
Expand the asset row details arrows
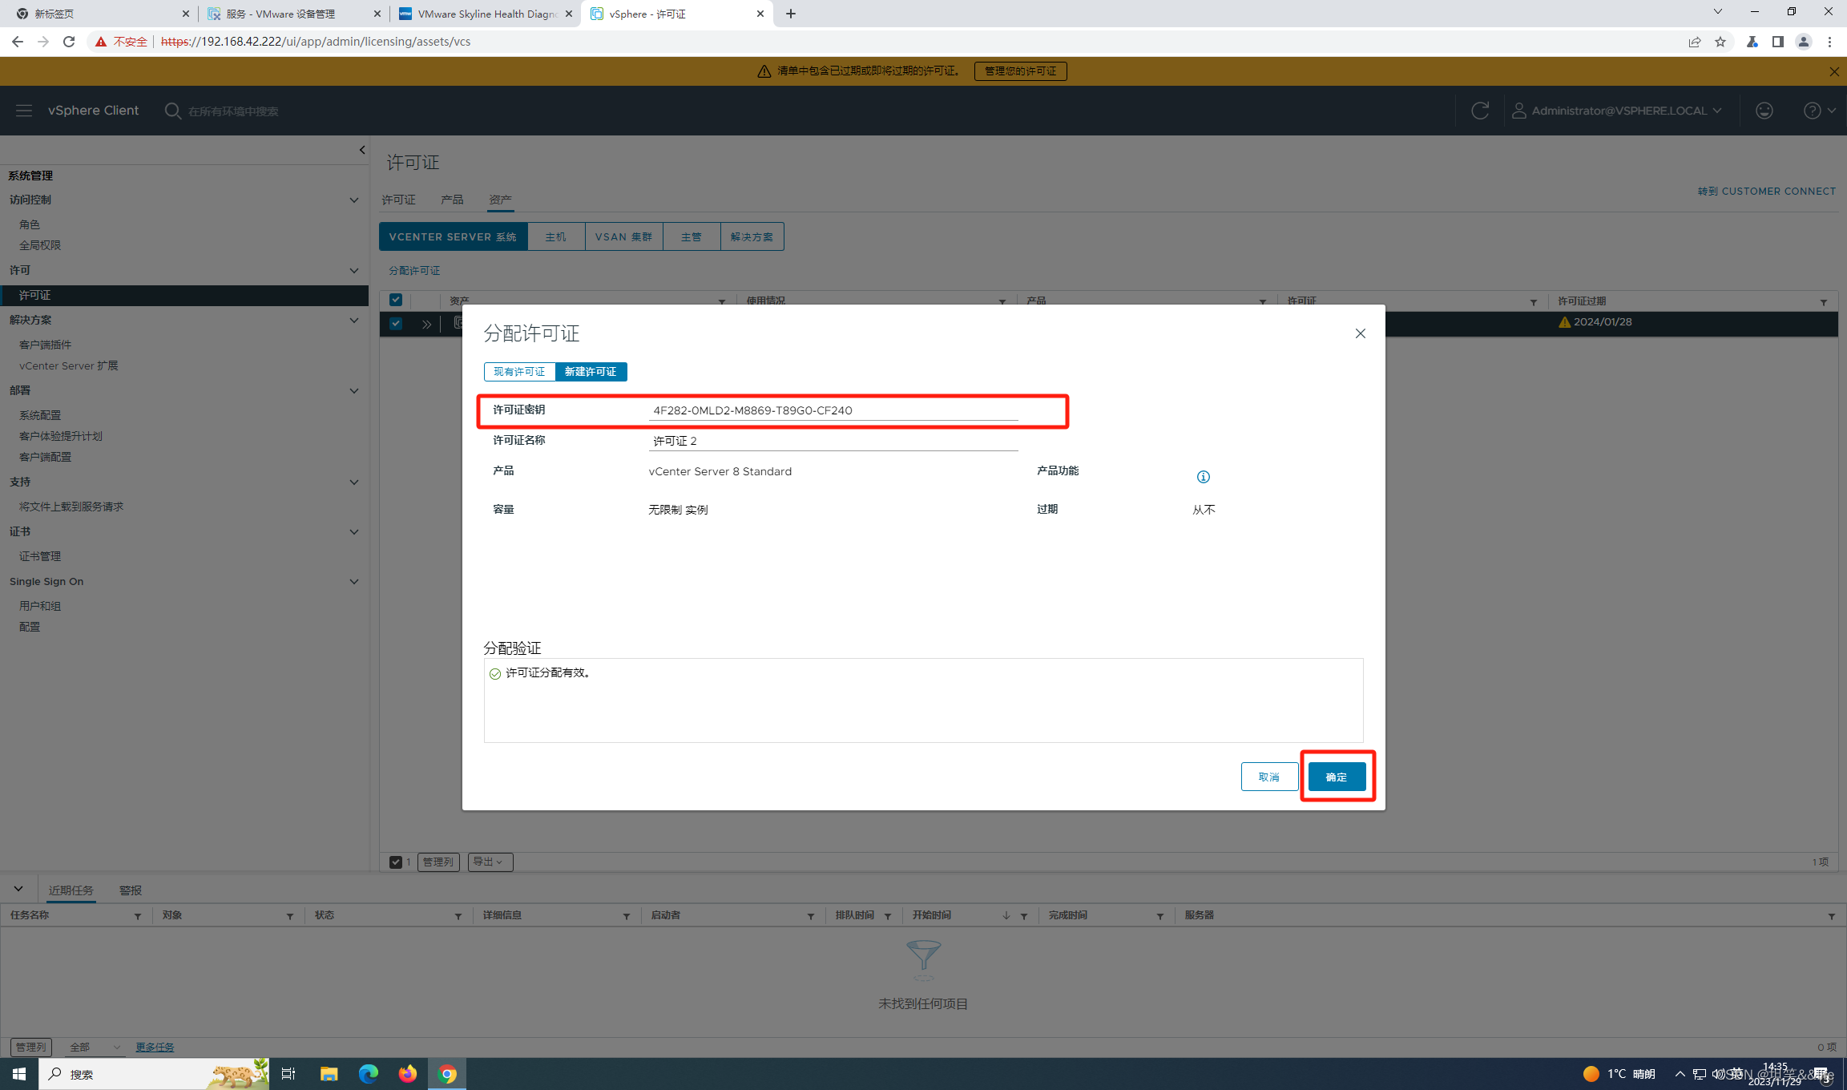pos(426,324)
